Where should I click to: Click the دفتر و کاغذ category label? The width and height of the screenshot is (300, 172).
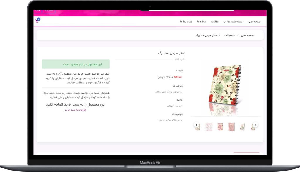tap(180, 59)
